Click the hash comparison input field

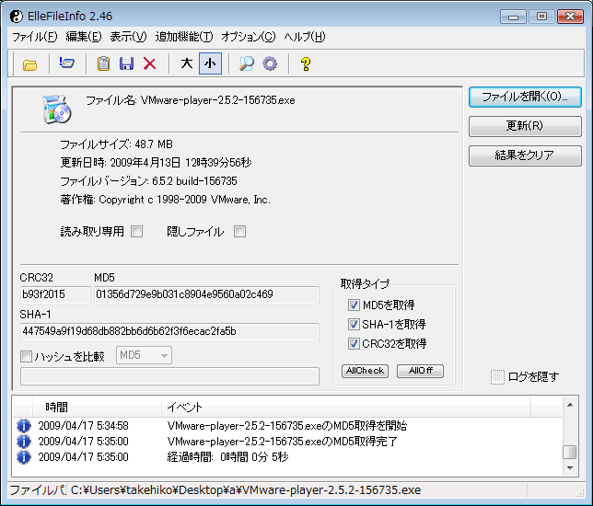(169, 376)
